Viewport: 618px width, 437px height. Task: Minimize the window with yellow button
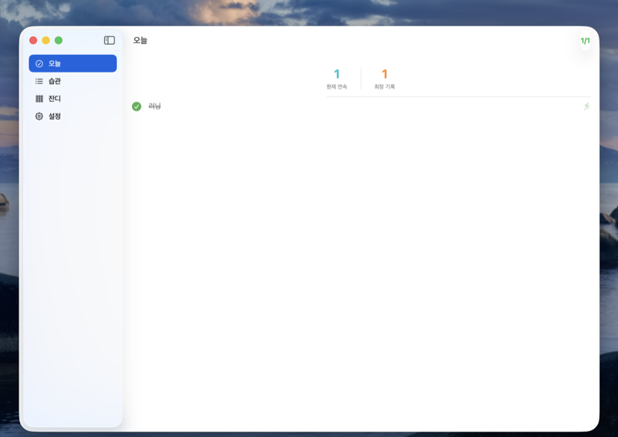click(46, 40)
